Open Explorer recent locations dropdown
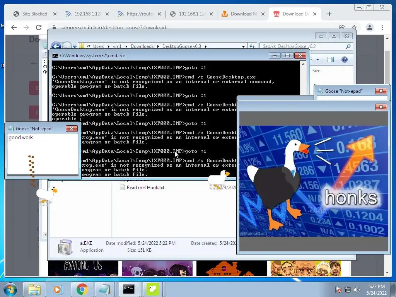Viewport: 396px width, 297px height. click(x=75, y=46)
